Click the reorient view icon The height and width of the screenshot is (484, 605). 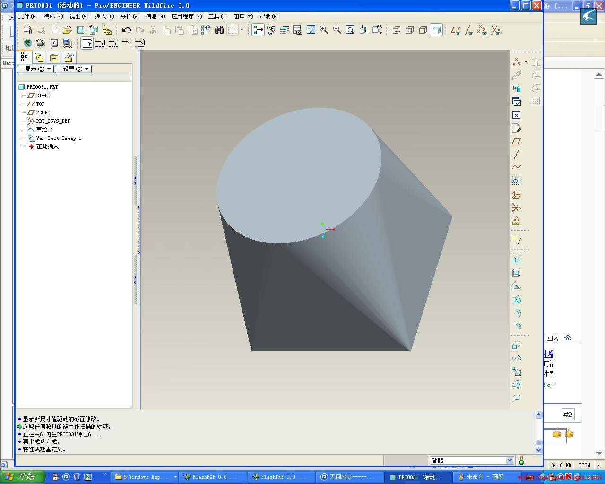[x=363, y=30]
